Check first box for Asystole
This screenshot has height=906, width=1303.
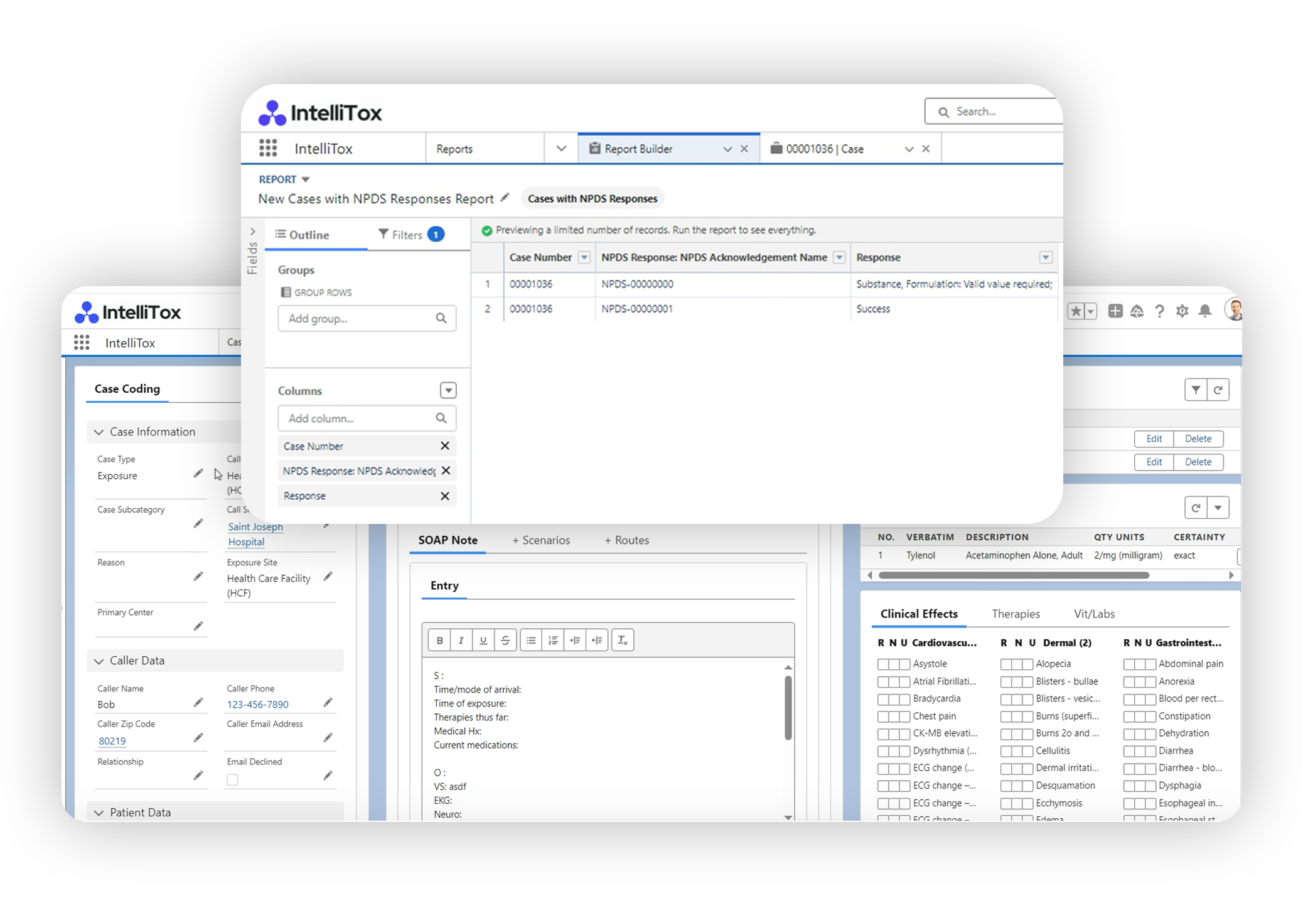(882, 664)
